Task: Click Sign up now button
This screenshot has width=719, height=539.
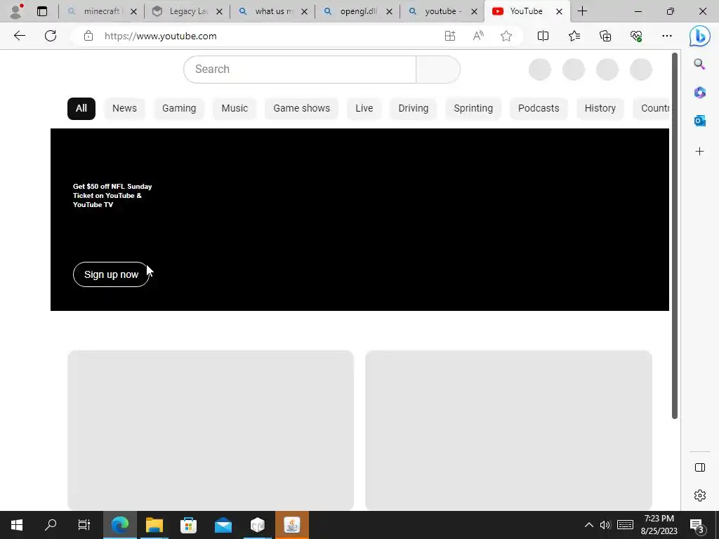Action: pyautogui.click(x=111, y=274)
